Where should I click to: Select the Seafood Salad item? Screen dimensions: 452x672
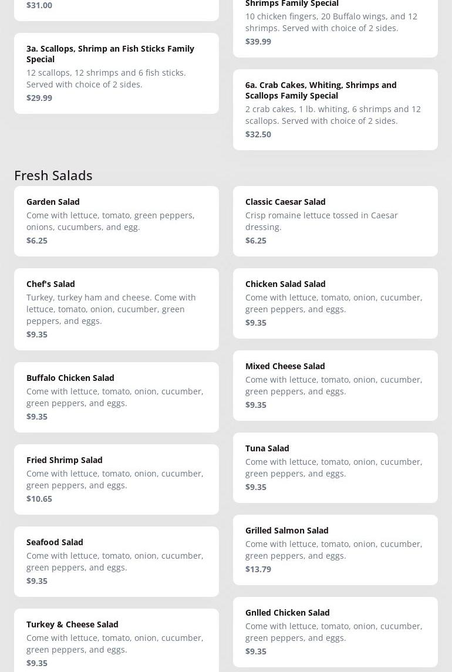tap(116, 561)
